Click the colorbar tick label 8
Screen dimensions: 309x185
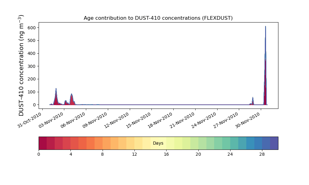(x=102, y=154)
